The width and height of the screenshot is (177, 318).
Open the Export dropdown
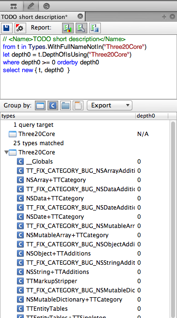(x=110, y=106)
